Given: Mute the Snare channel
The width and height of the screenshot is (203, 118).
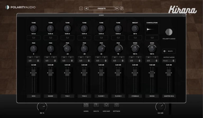Looking at the screenshot, I should [47, 57].
